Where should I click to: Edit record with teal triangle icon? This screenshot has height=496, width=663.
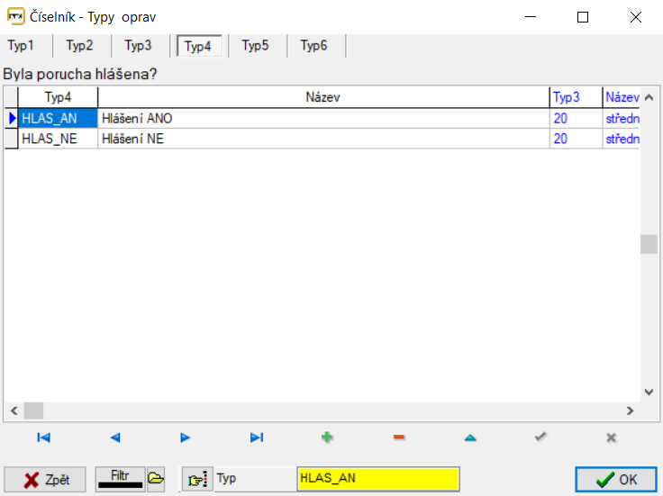(x=470, y=437)
